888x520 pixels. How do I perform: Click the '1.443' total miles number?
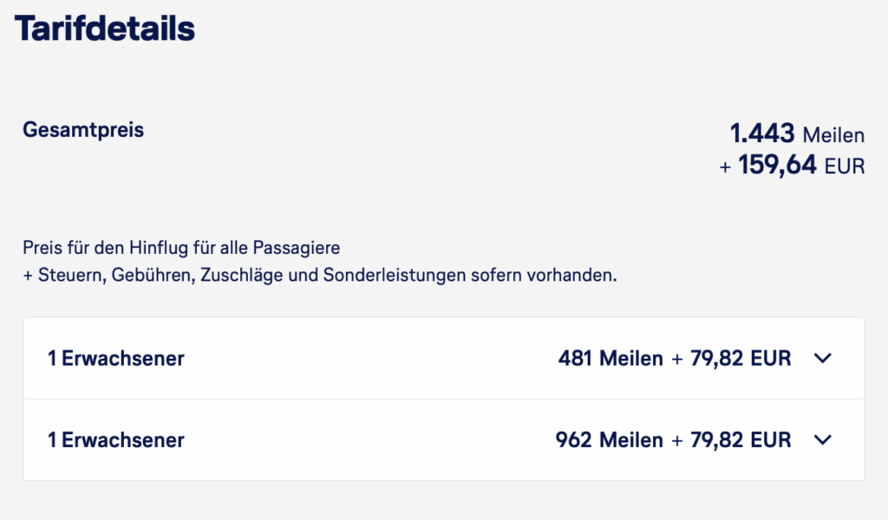762,133
